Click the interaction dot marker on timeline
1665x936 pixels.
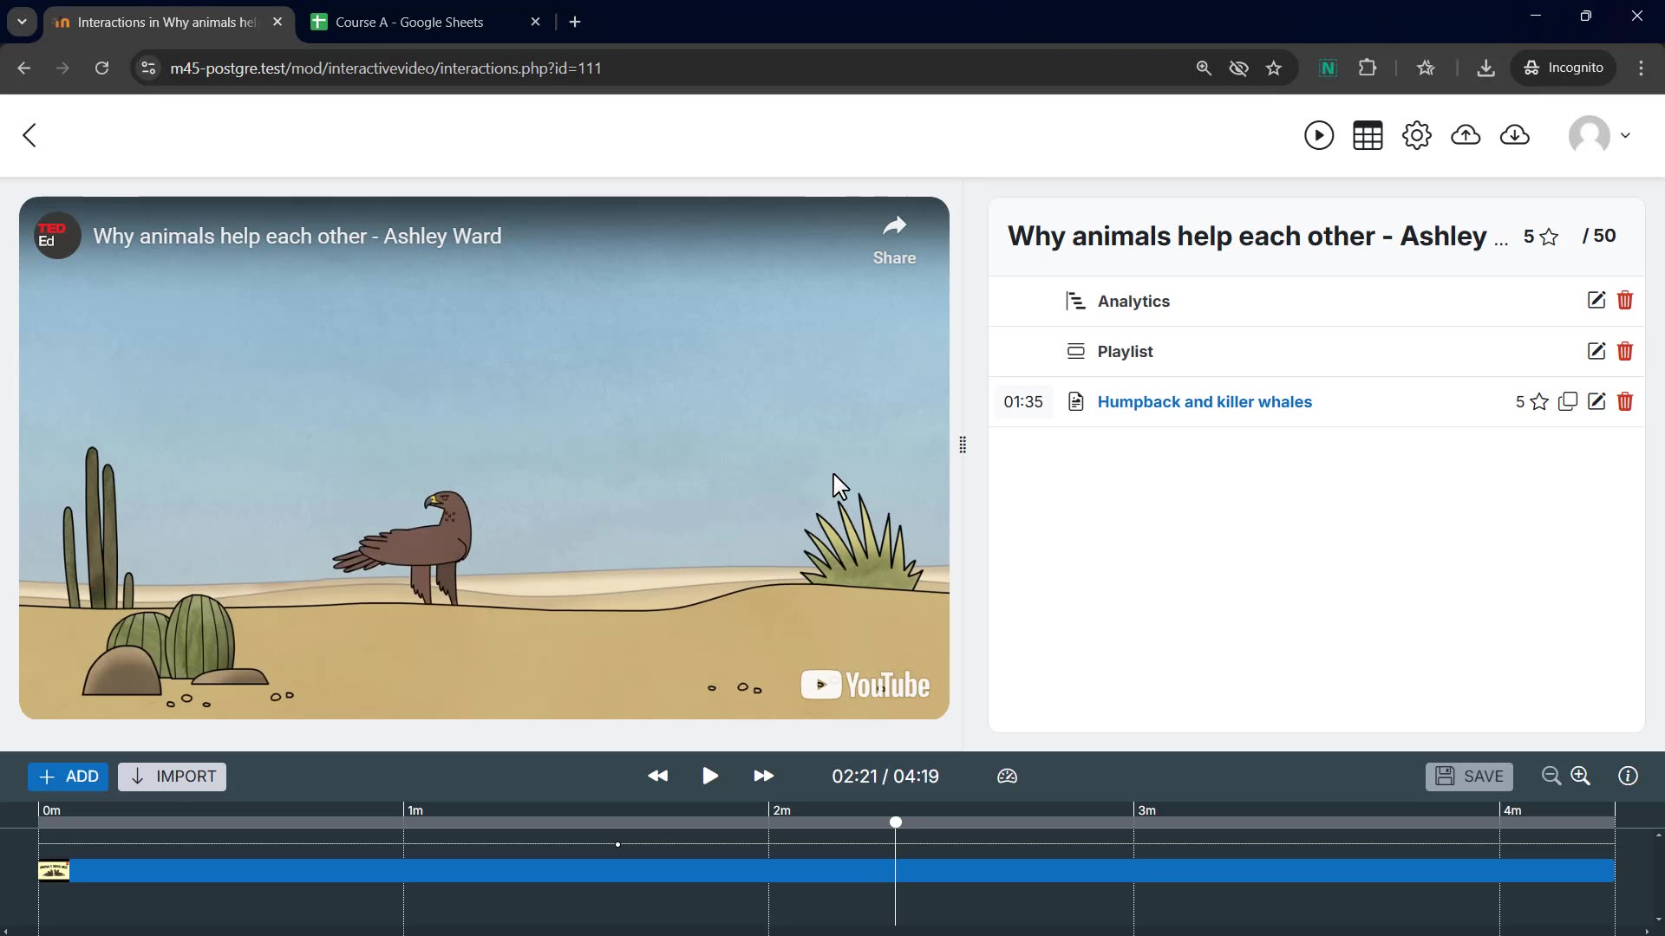(617, 844)
